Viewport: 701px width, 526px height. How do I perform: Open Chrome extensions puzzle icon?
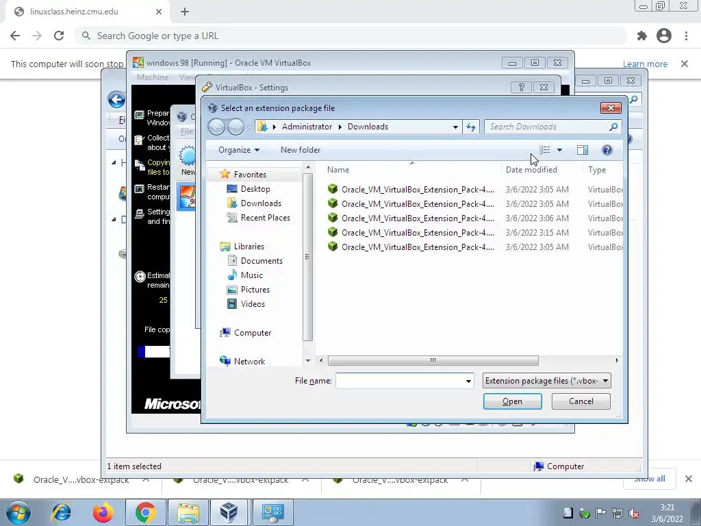[x=642, y=36]
